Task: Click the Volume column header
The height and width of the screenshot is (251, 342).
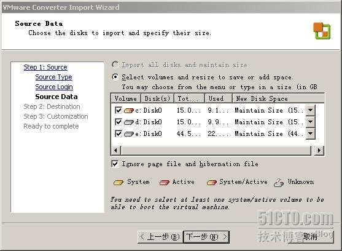Action: pyautogui.click(x=126, y=98)
